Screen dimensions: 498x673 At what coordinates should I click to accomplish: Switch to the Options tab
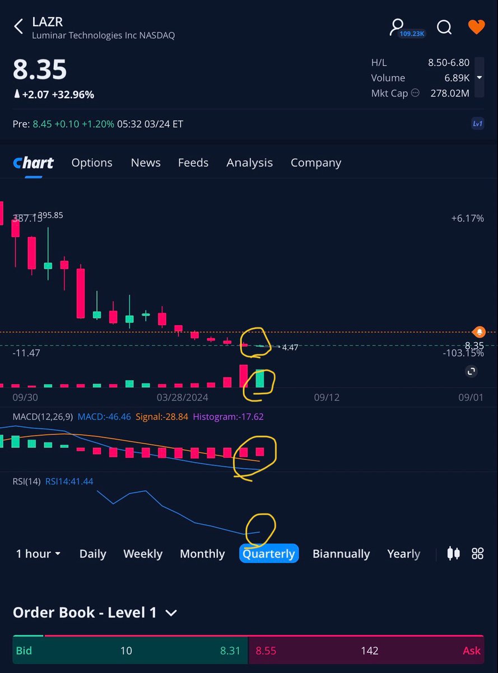tap(92, 163)
